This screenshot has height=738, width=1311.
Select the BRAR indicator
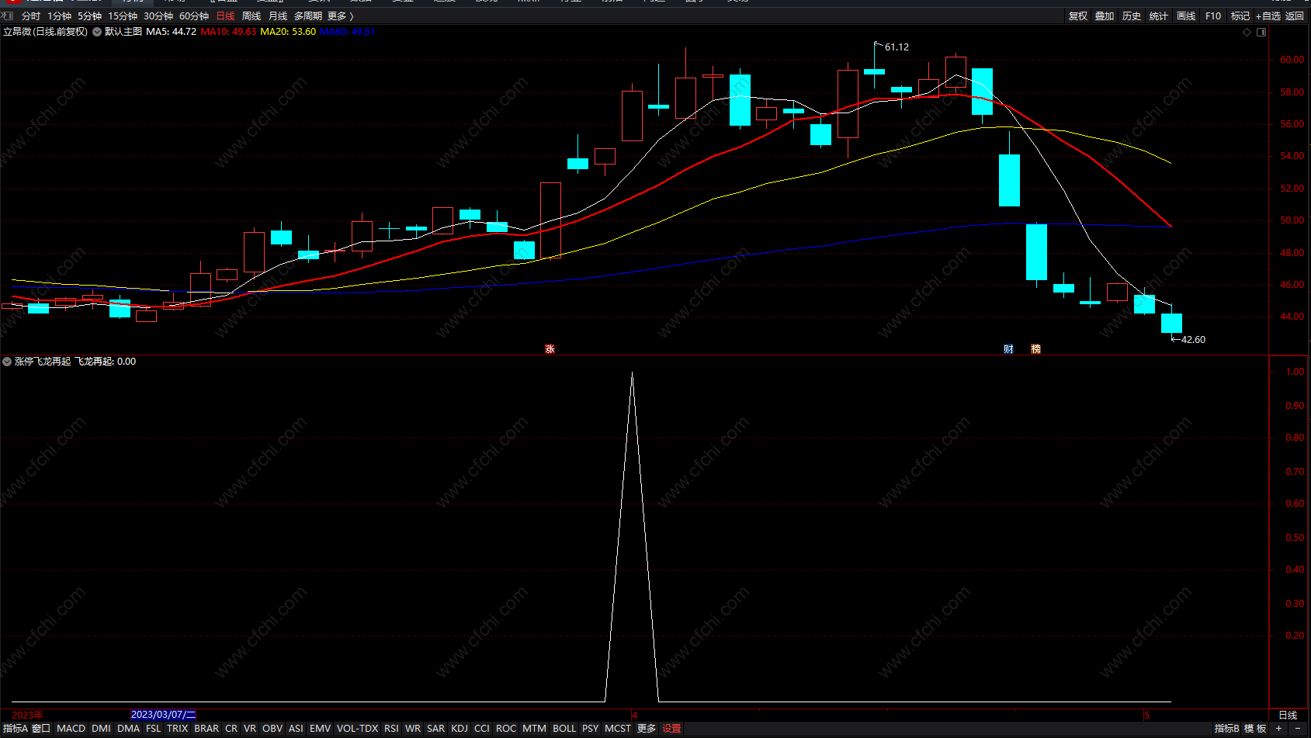tap(206, 729)
